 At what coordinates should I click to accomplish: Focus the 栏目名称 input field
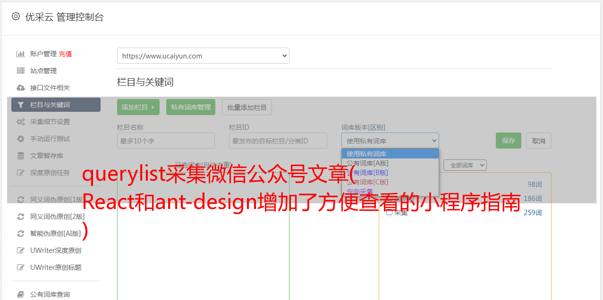(x=166, y=141)
